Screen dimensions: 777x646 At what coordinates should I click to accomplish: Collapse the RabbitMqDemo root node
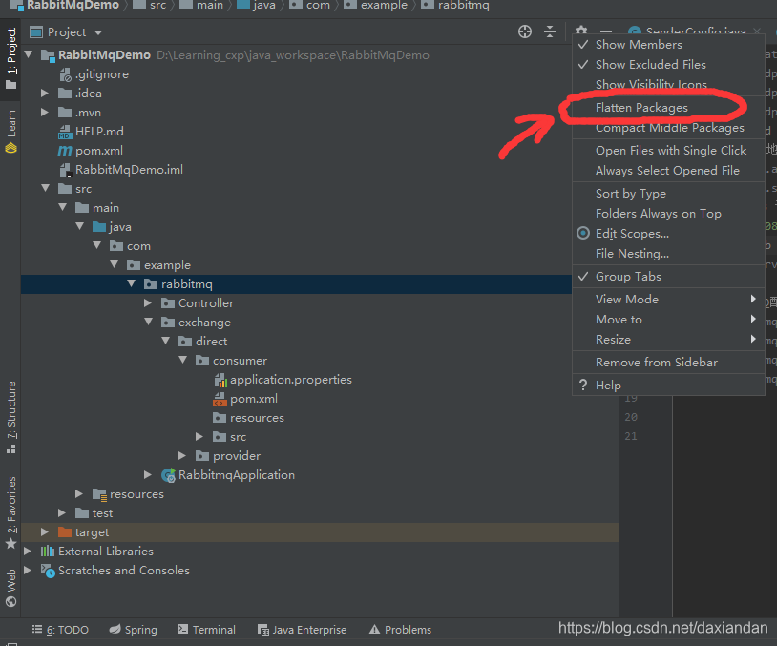click(29, 54)
